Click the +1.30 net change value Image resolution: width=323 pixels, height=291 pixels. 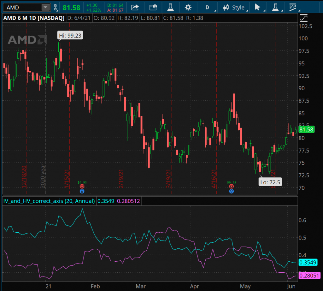(x=92, y=5)
